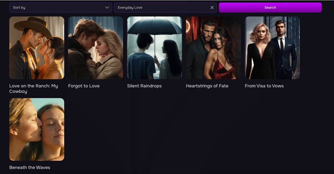Open the umbrella poster for Silent Raindrops
The image size is (334, 174).
point(154,48)
